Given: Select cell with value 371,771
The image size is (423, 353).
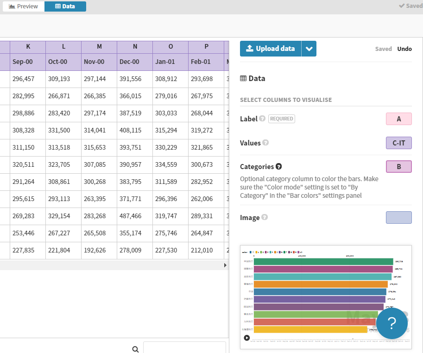Looking at the screenshot, I should pyautogui.click(x=135, y=199).
